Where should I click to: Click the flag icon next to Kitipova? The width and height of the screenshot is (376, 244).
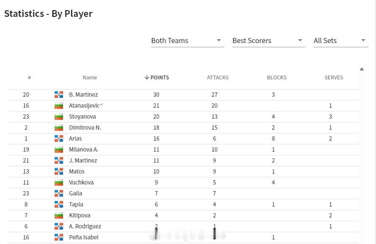(x=59, y=216)
